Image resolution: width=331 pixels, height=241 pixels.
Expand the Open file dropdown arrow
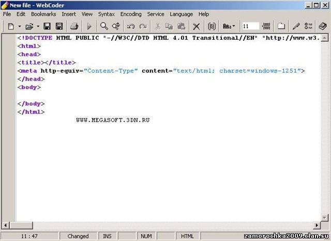pos(38,26)
